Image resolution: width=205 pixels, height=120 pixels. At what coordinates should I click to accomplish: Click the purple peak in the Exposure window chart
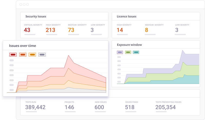pos(182,50)
